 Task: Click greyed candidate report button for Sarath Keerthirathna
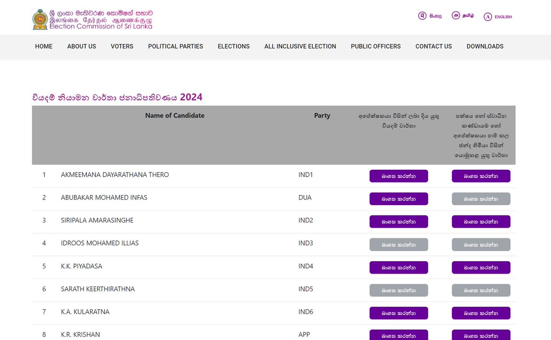click(x=399, y=290)
